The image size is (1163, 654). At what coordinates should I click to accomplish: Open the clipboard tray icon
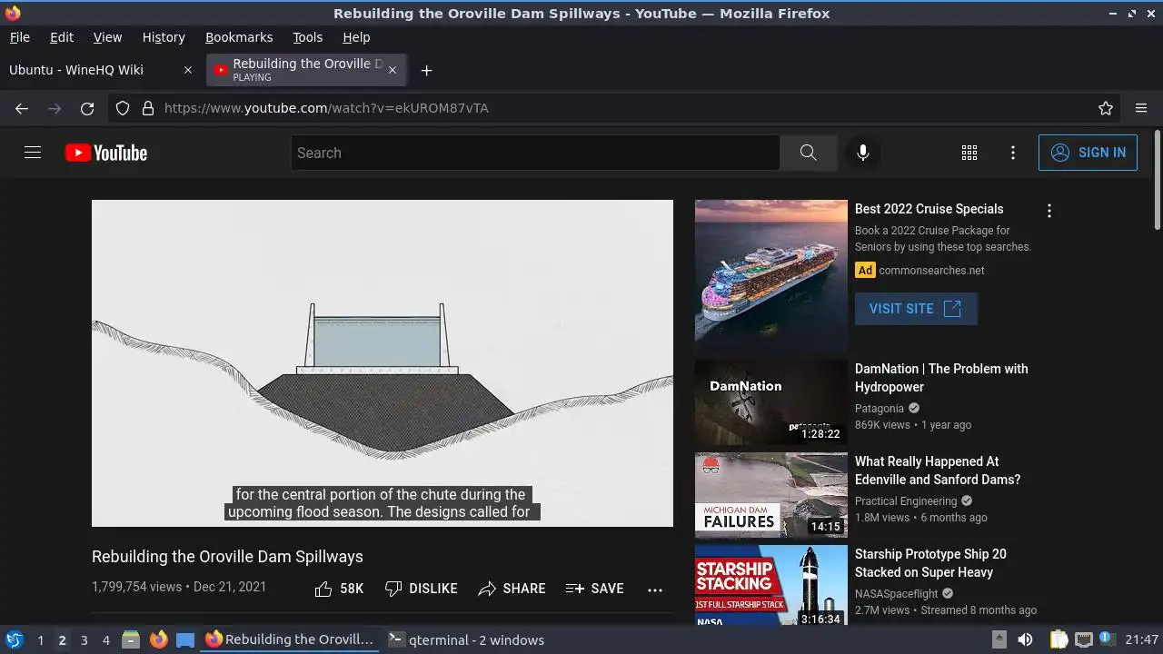(1059, 639)
